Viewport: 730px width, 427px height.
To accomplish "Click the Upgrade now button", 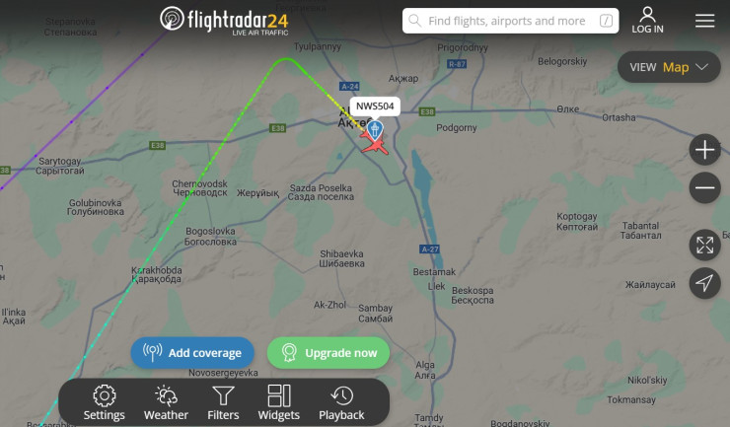I will 328,352.
